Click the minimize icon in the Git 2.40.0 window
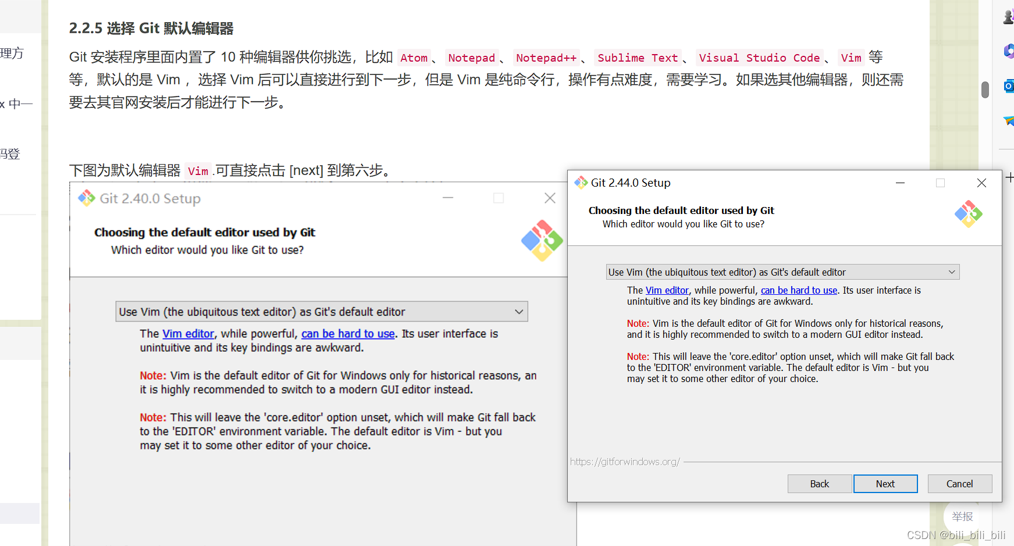The image size is (1014, 546). point(447,198)
